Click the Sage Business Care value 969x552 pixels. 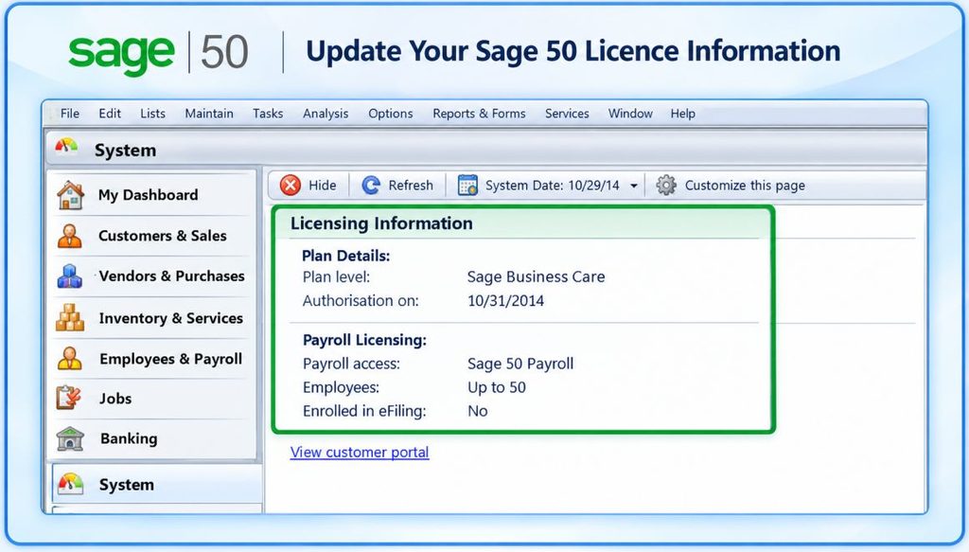pyautogui.click(x=537, y=276)
